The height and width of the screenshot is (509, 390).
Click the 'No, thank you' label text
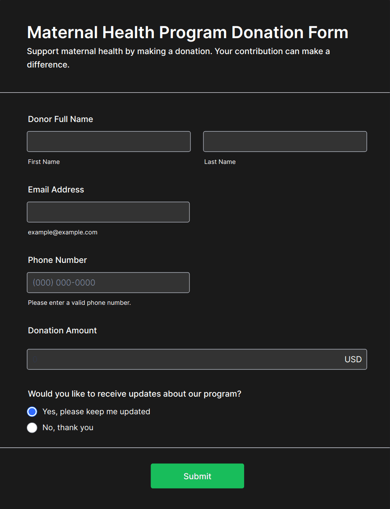68,428
